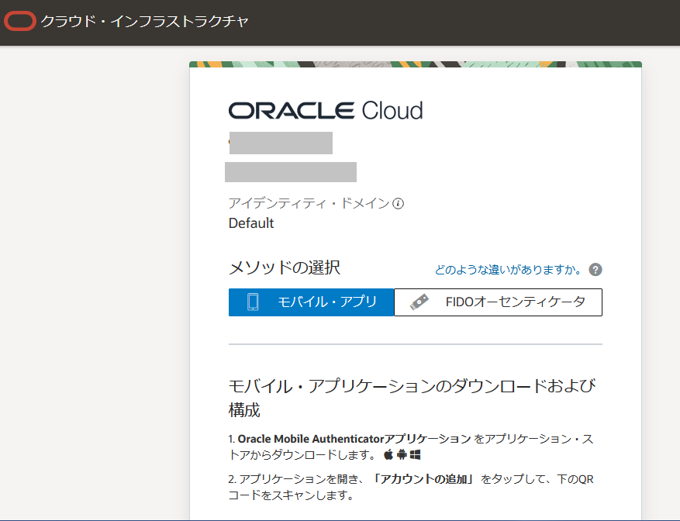Screen dimensions: 680x521
Task: Select the モバイル・アプリ method tab
Action: click(x=312, y=302)
